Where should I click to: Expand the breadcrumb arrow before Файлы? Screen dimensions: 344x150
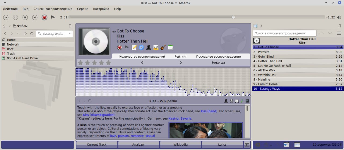coord(10,26)
